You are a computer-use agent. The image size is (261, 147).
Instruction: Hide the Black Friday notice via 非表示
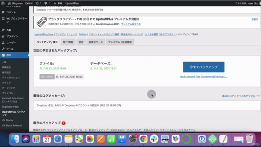(x=254, y=19)
